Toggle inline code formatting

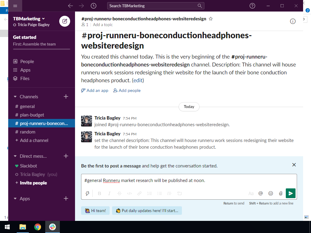click(x=129, y=193)
